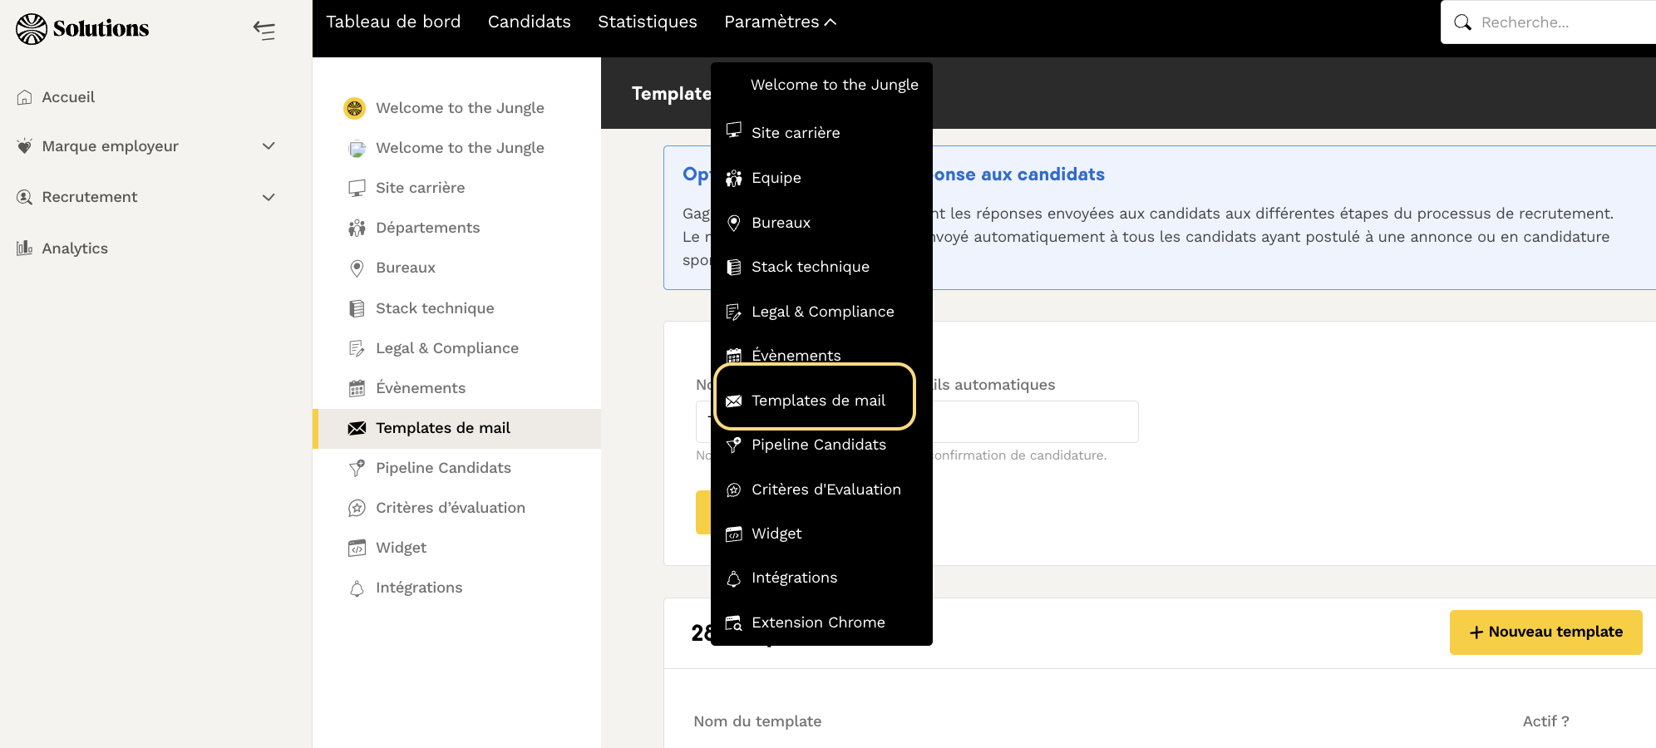Click the Départements icon in the settings sidebar

[x=357, y=228]
